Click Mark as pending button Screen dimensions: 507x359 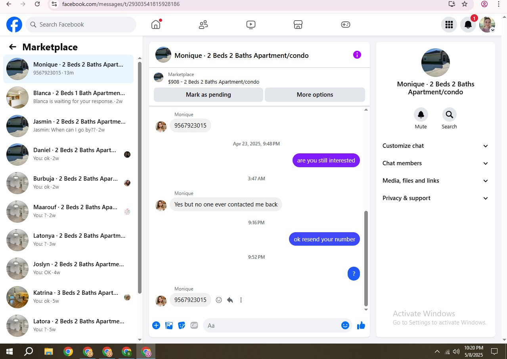click(209, 95)
